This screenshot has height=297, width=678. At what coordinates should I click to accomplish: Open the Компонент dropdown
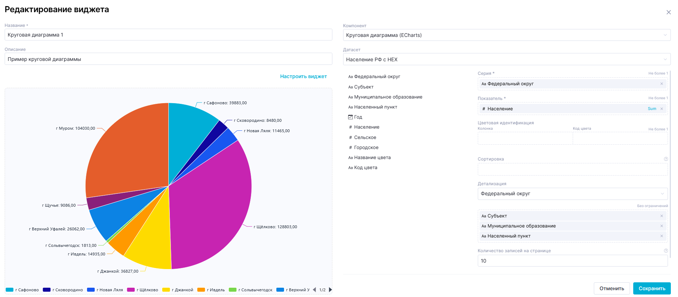506,35
